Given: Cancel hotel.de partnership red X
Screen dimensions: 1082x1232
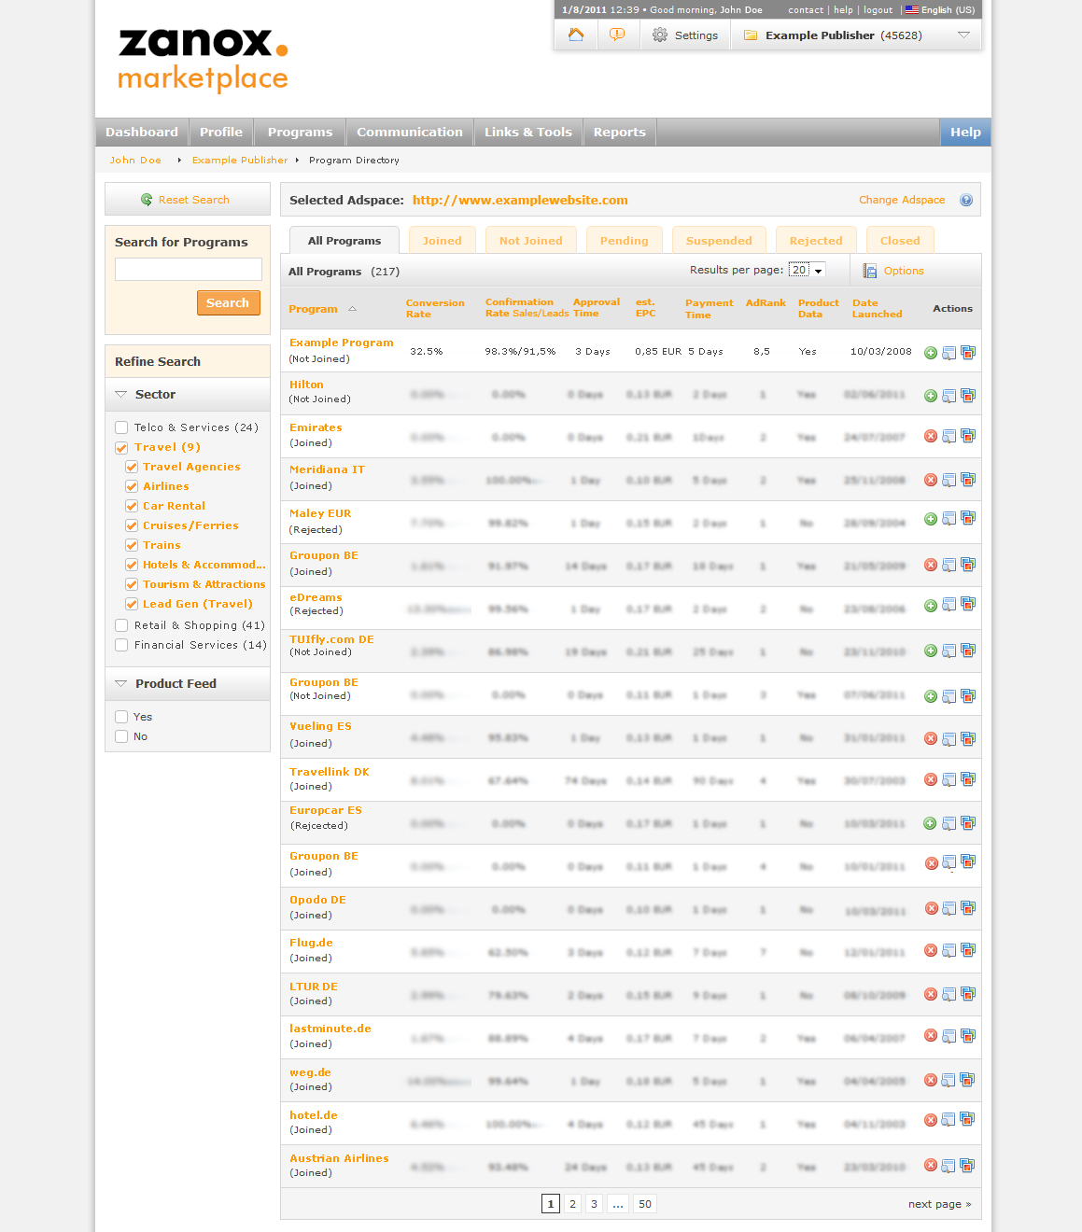Looking at the screenshot, I should [x=931, y=1120].
